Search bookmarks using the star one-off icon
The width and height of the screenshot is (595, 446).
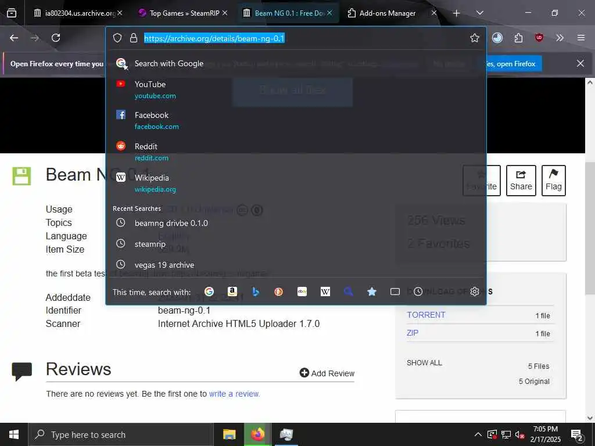point(372,292)
